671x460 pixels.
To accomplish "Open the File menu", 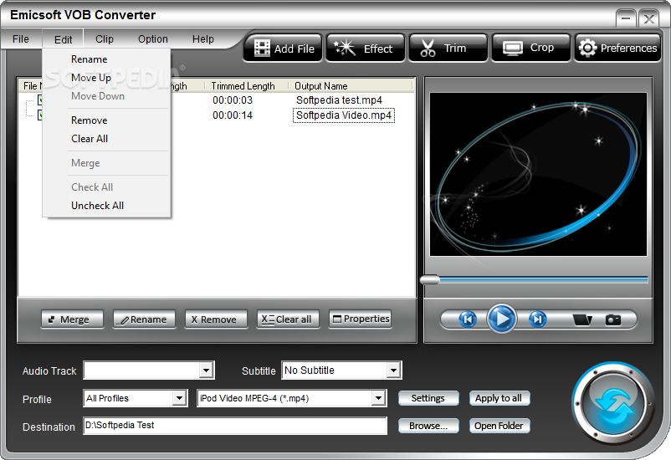I will [21, 39].
